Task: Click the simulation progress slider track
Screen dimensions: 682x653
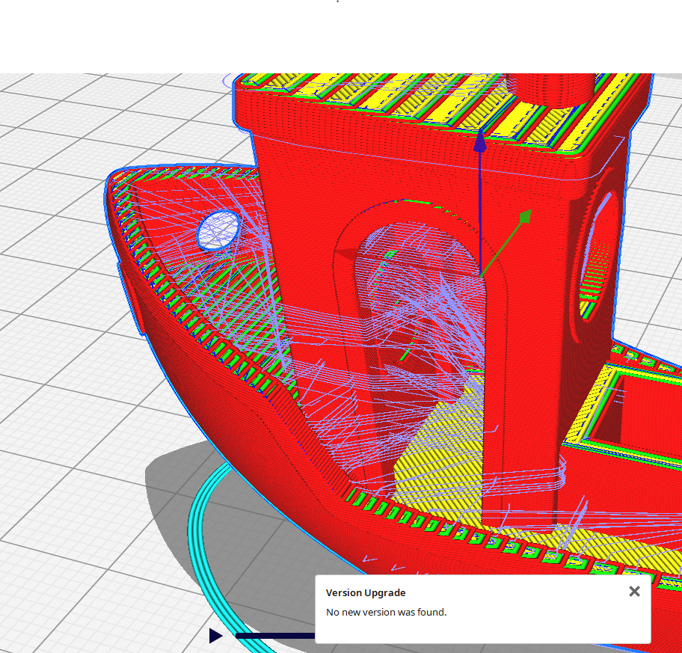Action: 274,636
